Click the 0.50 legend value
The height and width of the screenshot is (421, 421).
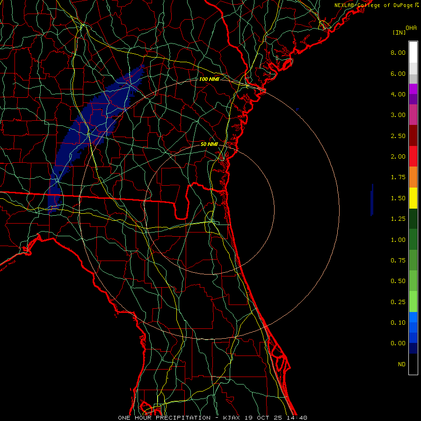pos(398,281)
